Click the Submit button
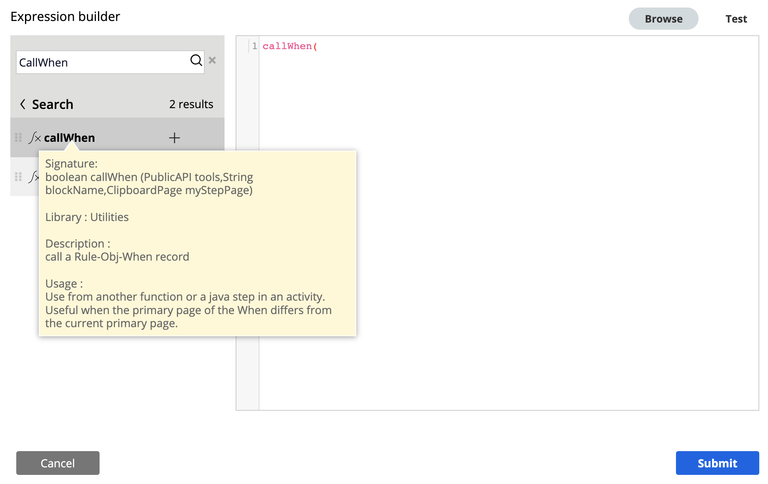Viewport: 768px width, 484px height. pyautogui.click(x=716, y=463)
